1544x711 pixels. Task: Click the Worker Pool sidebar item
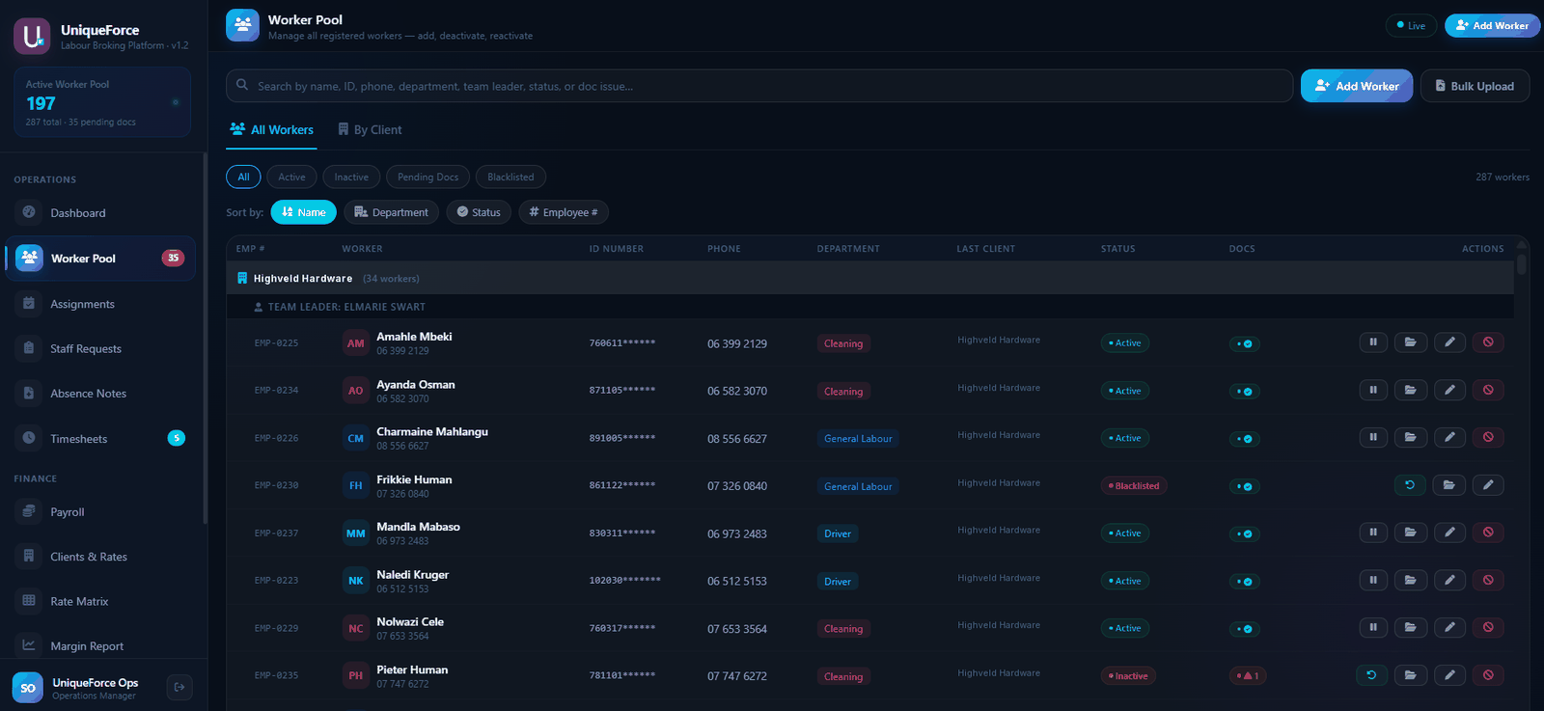click(x=100, y=259)
